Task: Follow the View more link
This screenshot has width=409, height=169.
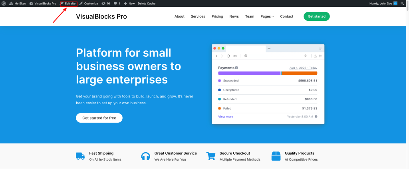Action: [x=226, y=117]
